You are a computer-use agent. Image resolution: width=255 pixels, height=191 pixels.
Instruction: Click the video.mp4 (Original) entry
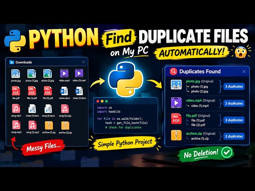point(200,101)
